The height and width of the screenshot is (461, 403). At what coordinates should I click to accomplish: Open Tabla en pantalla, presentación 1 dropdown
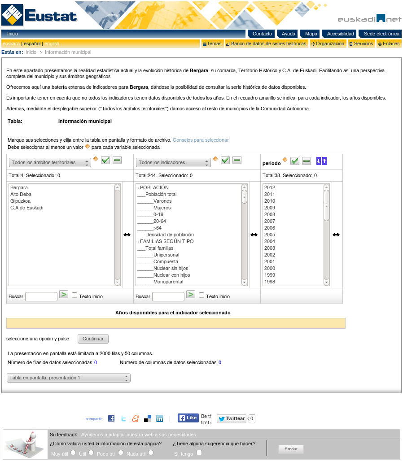69,378
